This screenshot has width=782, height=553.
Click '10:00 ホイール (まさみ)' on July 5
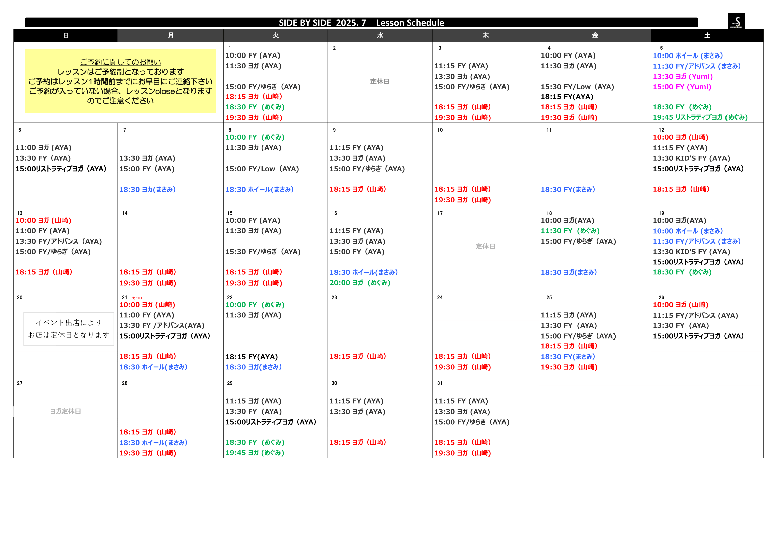688,56
